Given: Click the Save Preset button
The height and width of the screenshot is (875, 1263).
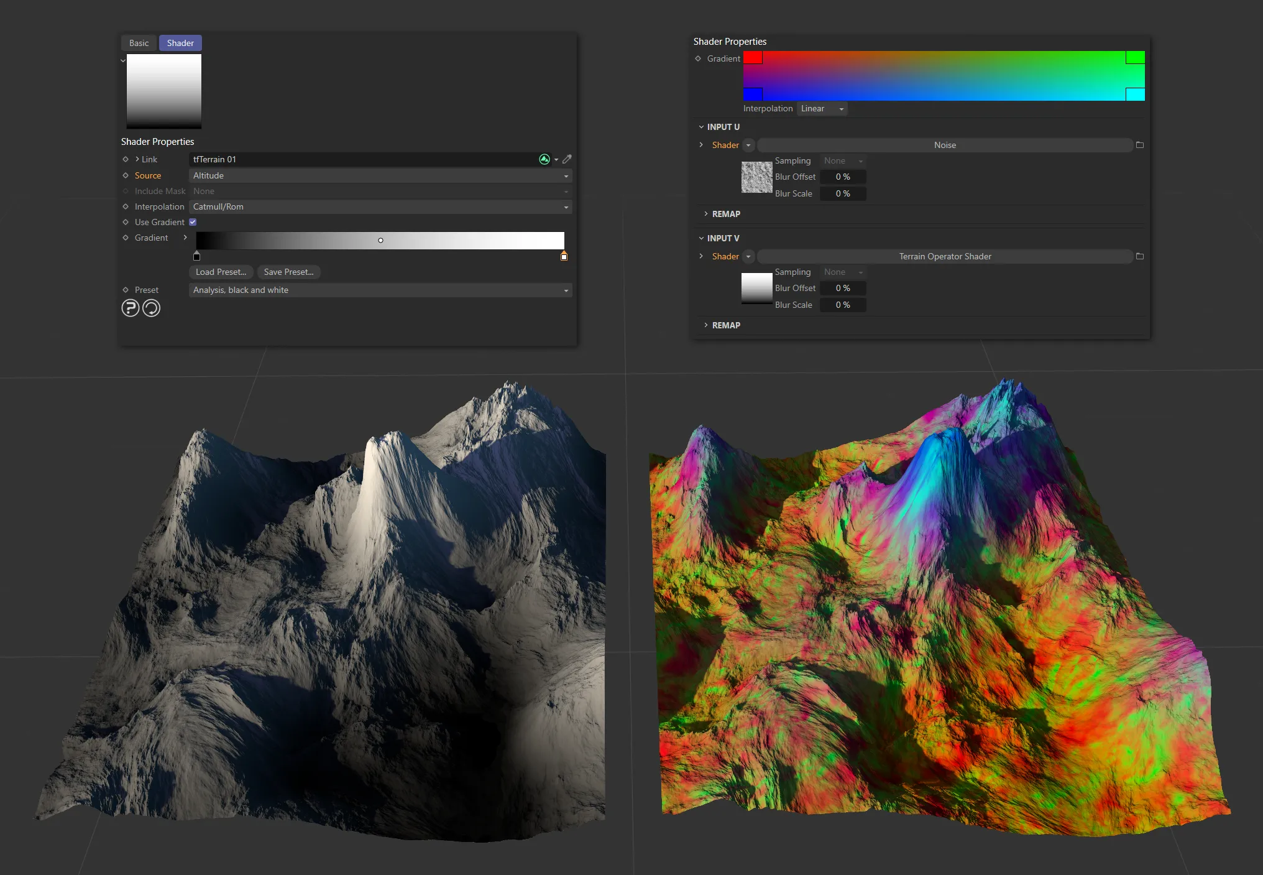Looking at the screenshot, I should (x=288, y=272).
